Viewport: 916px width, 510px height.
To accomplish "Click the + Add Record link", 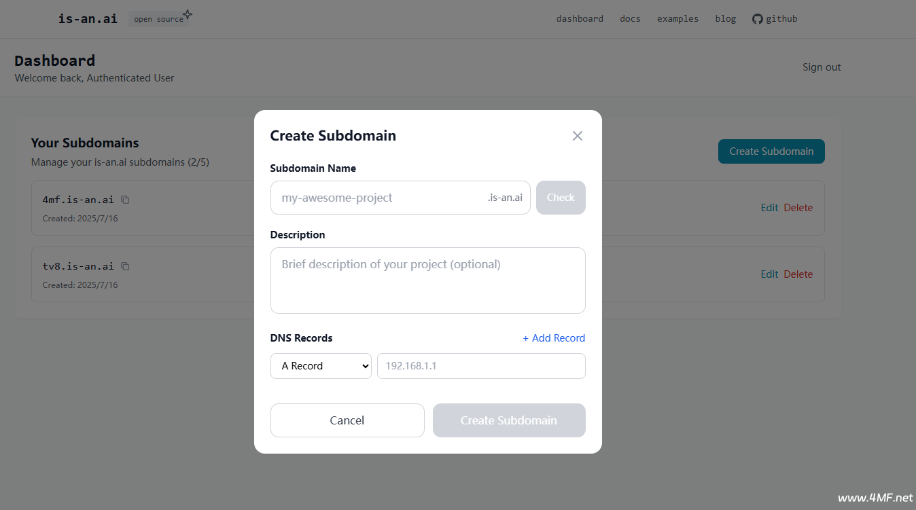I will point(554,338).
